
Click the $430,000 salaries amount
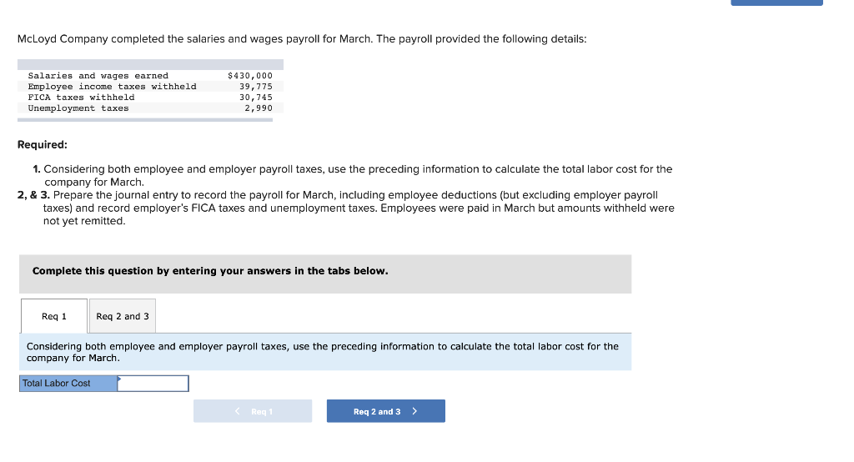(x=250, y=76)
